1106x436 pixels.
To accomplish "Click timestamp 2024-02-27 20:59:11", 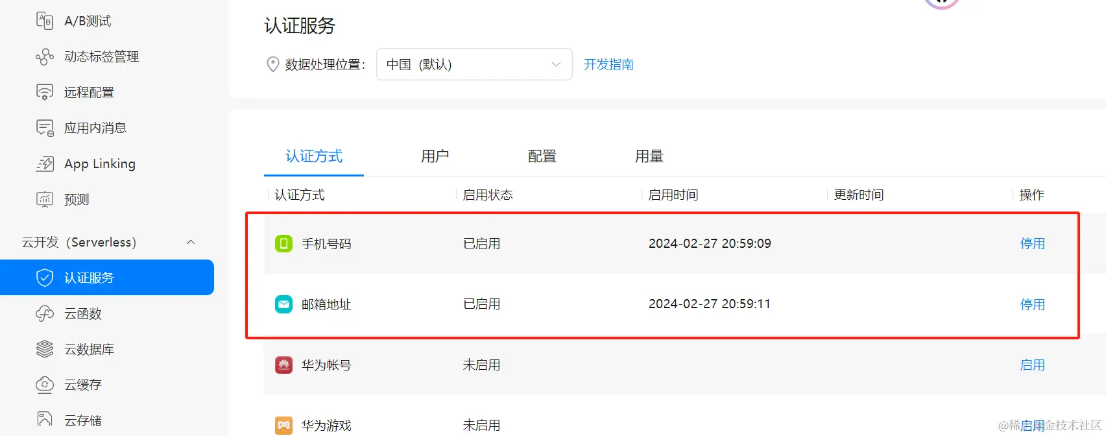I will [x=710, y=304].
